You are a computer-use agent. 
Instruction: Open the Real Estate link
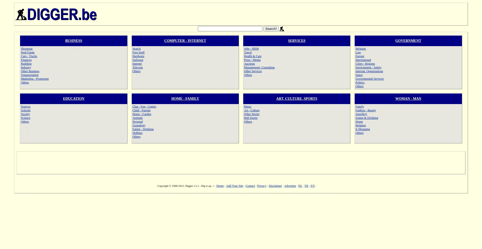click(x=28, y=52)
